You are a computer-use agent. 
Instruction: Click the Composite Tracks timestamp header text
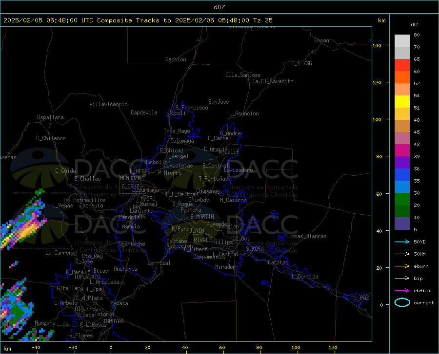(138, 20)
